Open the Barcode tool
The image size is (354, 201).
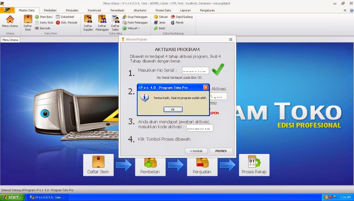(x=43, y=28)
